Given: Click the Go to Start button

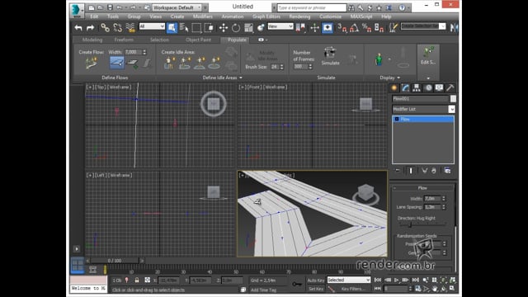Looking at the screenshot, I should [378, 280].
